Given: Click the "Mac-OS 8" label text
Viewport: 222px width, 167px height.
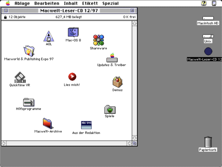Looking at the screenshot, I should click(x=73, y=40).
